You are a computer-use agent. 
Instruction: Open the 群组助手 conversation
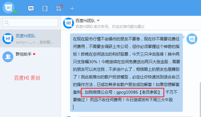coord(30,57)
